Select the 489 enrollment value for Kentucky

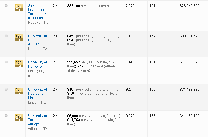[x=129, y=62]
